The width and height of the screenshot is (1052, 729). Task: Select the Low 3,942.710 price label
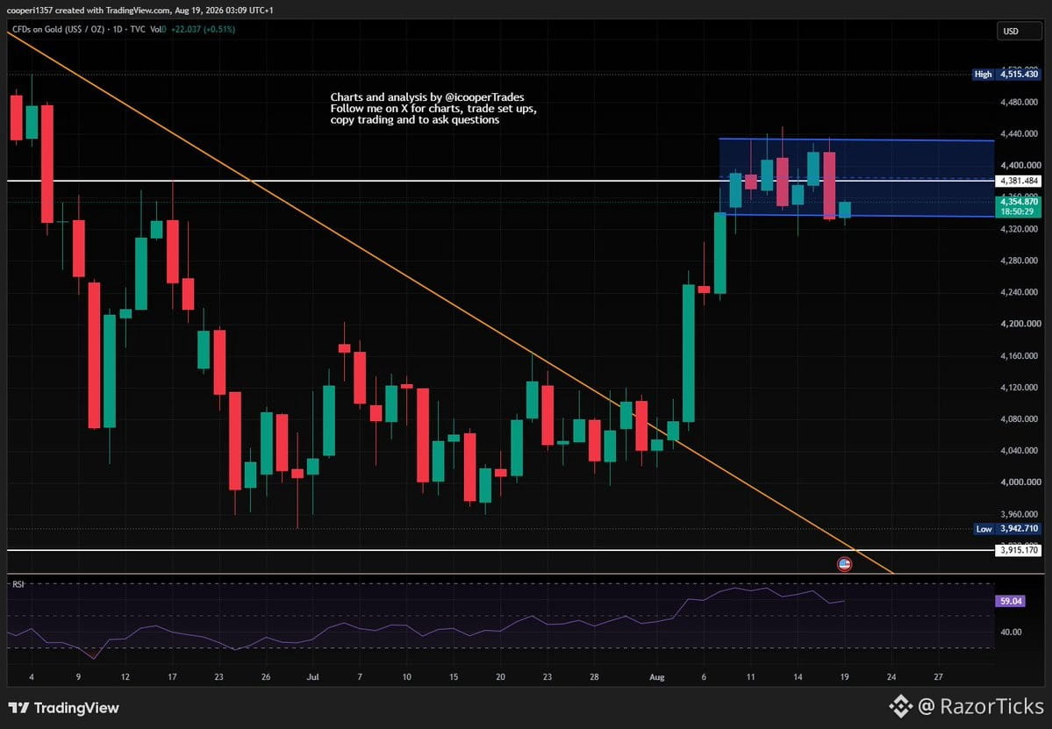[x=1006, y=528]
